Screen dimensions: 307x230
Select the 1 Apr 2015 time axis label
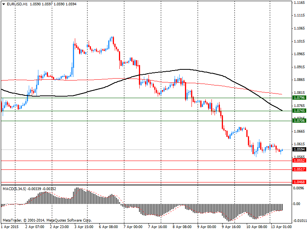pos(10,227)
